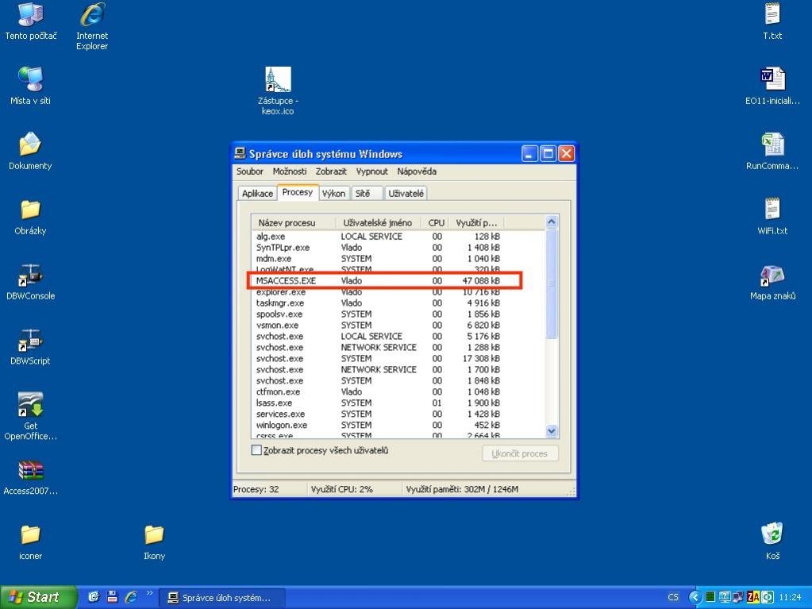The image size is (812, 609).
Task: Open the Koš recycle bin icon
Action: coord(772,534)
